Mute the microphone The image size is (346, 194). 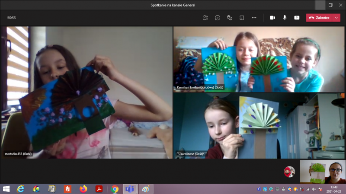tap(285, 18)
